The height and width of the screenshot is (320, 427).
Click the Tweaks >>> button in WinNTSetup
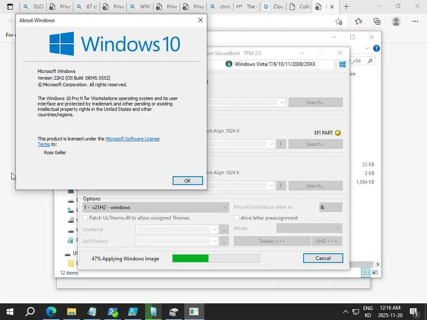tap(272, 241)
